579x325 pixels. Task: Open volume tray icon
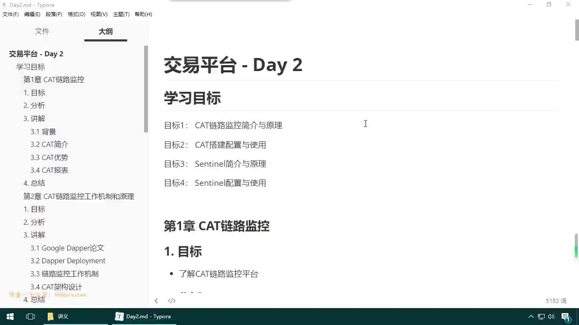[x=551, y=317]
